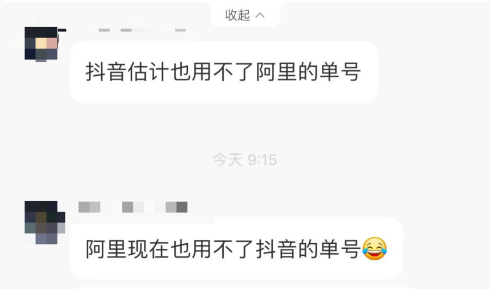Viewport: 490px width, 289px height.
Task: Open the second sender's pixelated avatar
Action: click(x=45, y=222)
